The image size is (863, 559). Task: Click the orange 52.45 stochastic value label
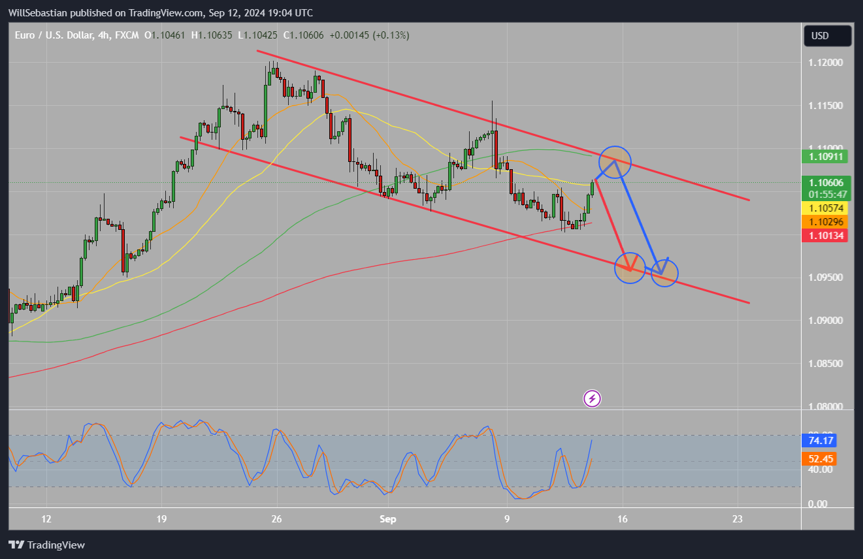pos(820,459)
